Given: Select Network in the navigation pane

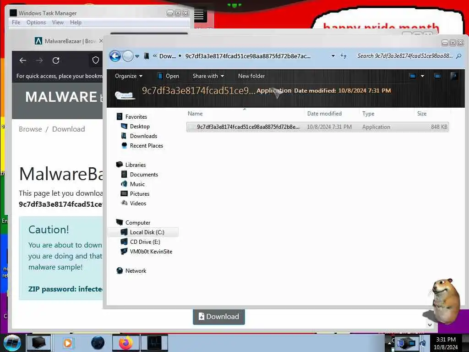Looking at the screenshot, I should (131, 271).
